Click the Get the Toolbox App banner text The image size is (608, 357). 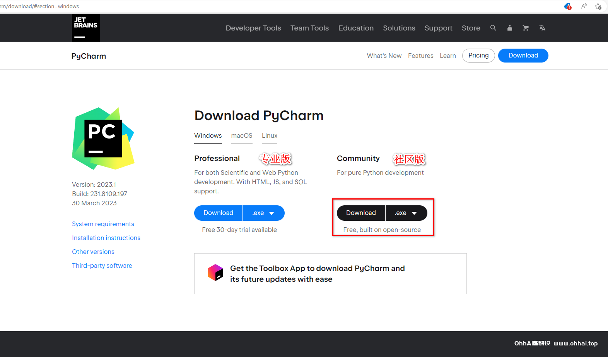318,274
